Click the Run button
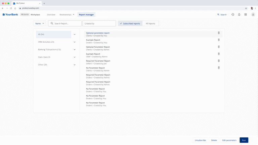The width and height of the screenshot is (258, 145). 244,140
